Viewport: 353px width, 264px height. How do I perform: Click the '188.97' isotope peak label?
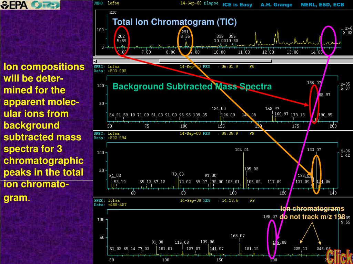[323, 95]
